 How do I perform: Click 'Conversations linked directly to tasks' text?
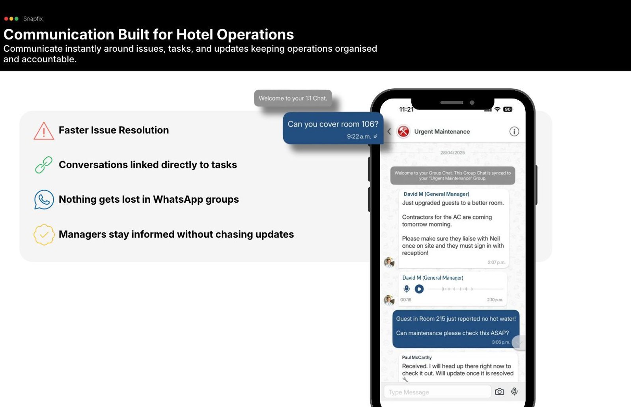click(148, 165)
